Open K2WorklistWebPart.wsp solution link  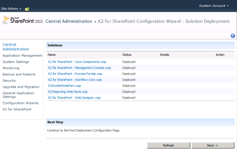pos(65,86)
